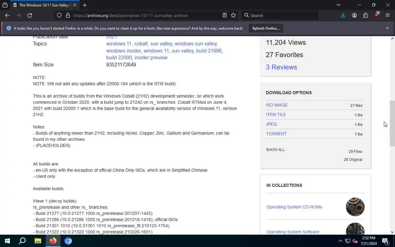Open Operating System CD-ROMs collection link
The width and height of the screenshot is (395, 247).
[x=294, y=207]
